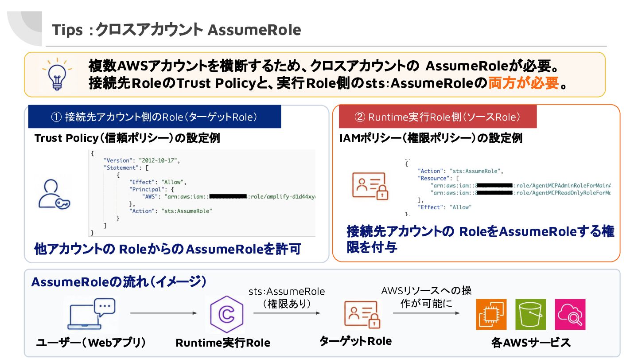Select the label "ユーザー（Webアプリ）"
The width and height of the screenshot is (638, 359).
pos(91,343)
